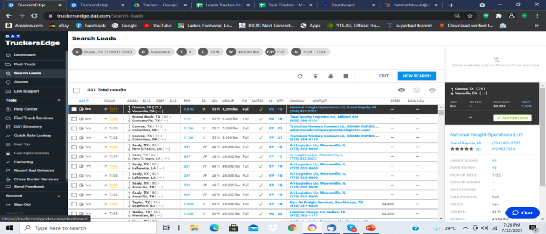
Task: Open Post Truck in sidebar
Action: coord(25,64)
